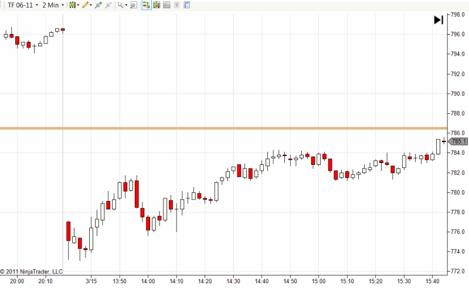Screen dimensions: 469x288
Task: Select the candlestick chart style icon
Action: (x=72, y=5)
